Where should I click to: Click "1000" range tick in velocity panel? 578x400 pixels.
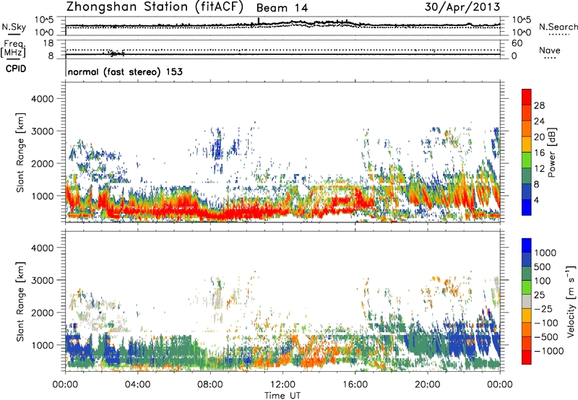[x=43, y=345]
